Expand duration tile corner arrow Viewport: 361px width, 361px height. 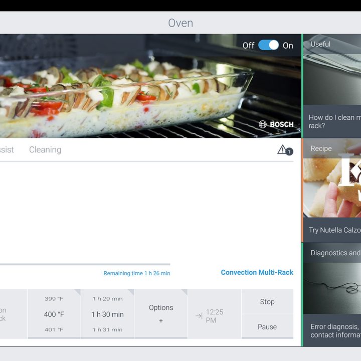(x=131, y=292)
